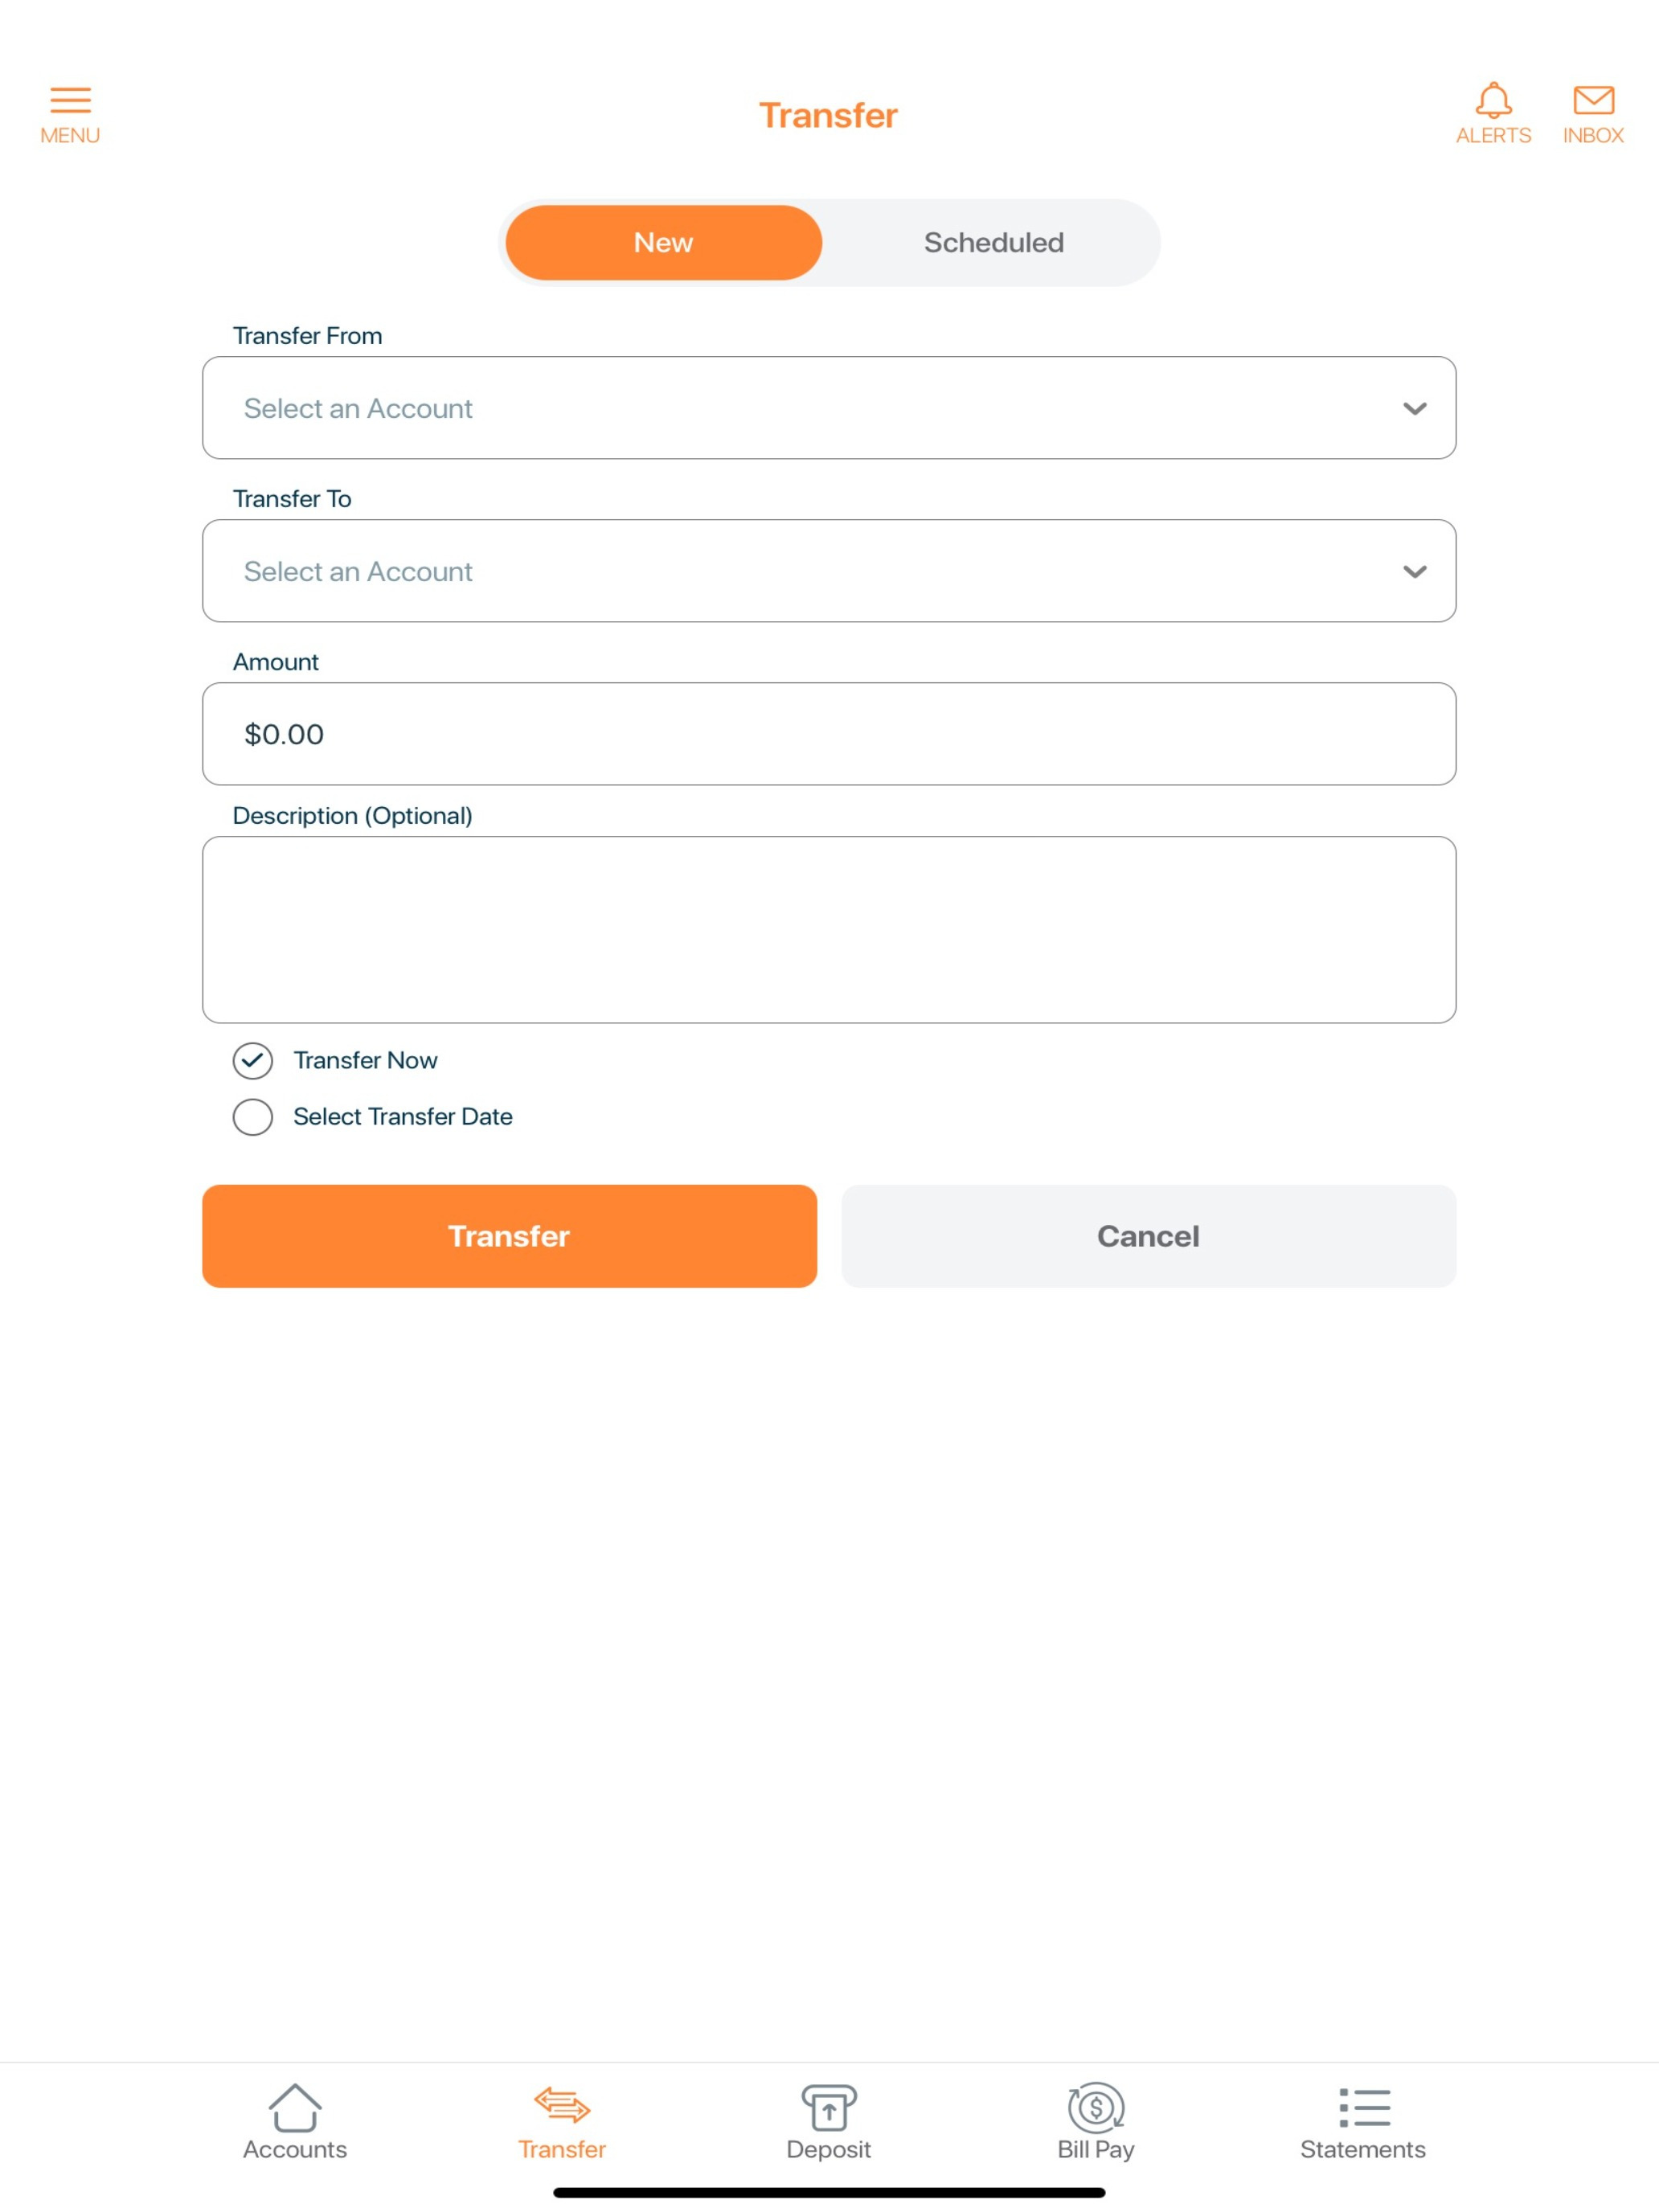Open the hamburger MENU icon
The height and width of the screenshot is (2212, 1659).
pos(70,100)
